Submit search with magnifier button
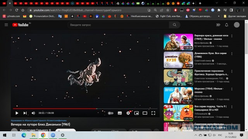This screenshot has width=248, height=139. tap(174, 25)
